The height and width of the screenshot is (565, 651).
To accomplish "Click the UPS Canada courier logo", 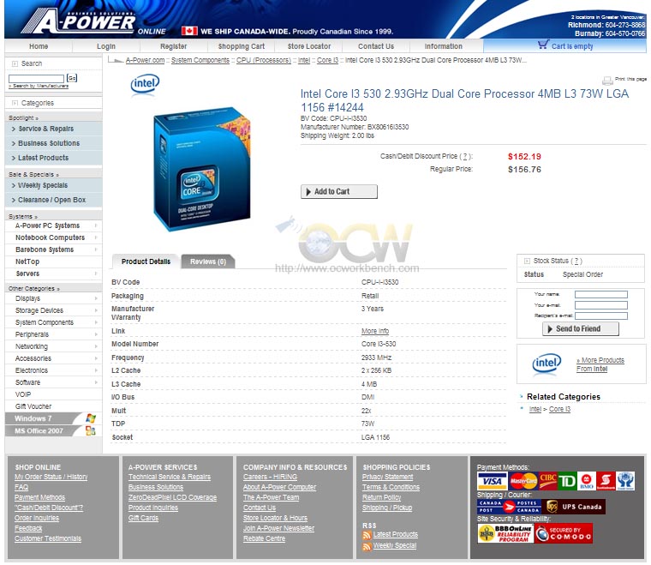I will click(x=575, y=507).
